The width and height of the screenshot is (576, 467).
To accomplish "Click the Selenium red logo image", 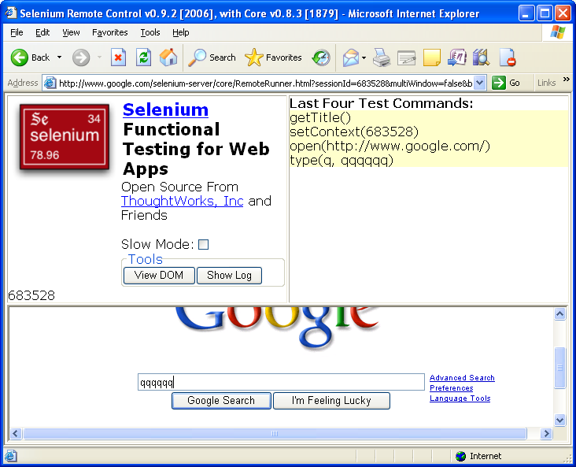I will (65, 137).
